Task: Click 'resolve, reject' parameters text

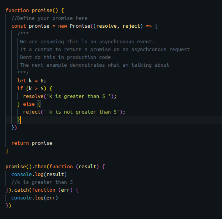Action: coord(118,26)
